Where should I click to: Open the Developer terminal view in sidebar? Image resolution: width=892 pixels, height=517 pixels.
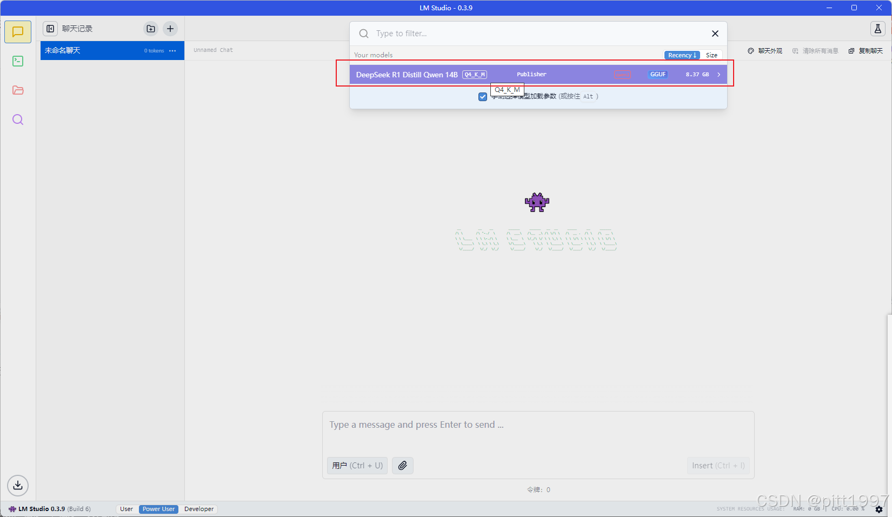(x=18, y=61)
